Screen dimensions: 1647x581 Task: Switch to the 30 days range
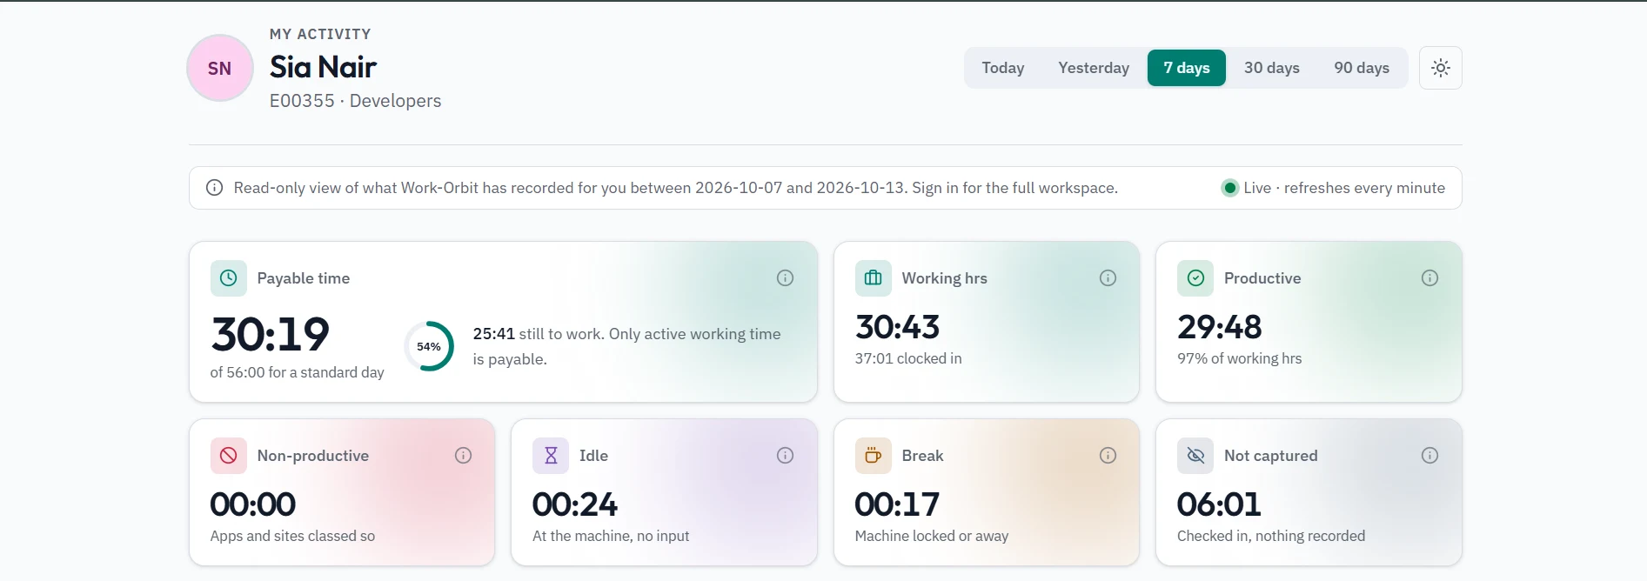pyautogui.click(x=1271, y=68)
